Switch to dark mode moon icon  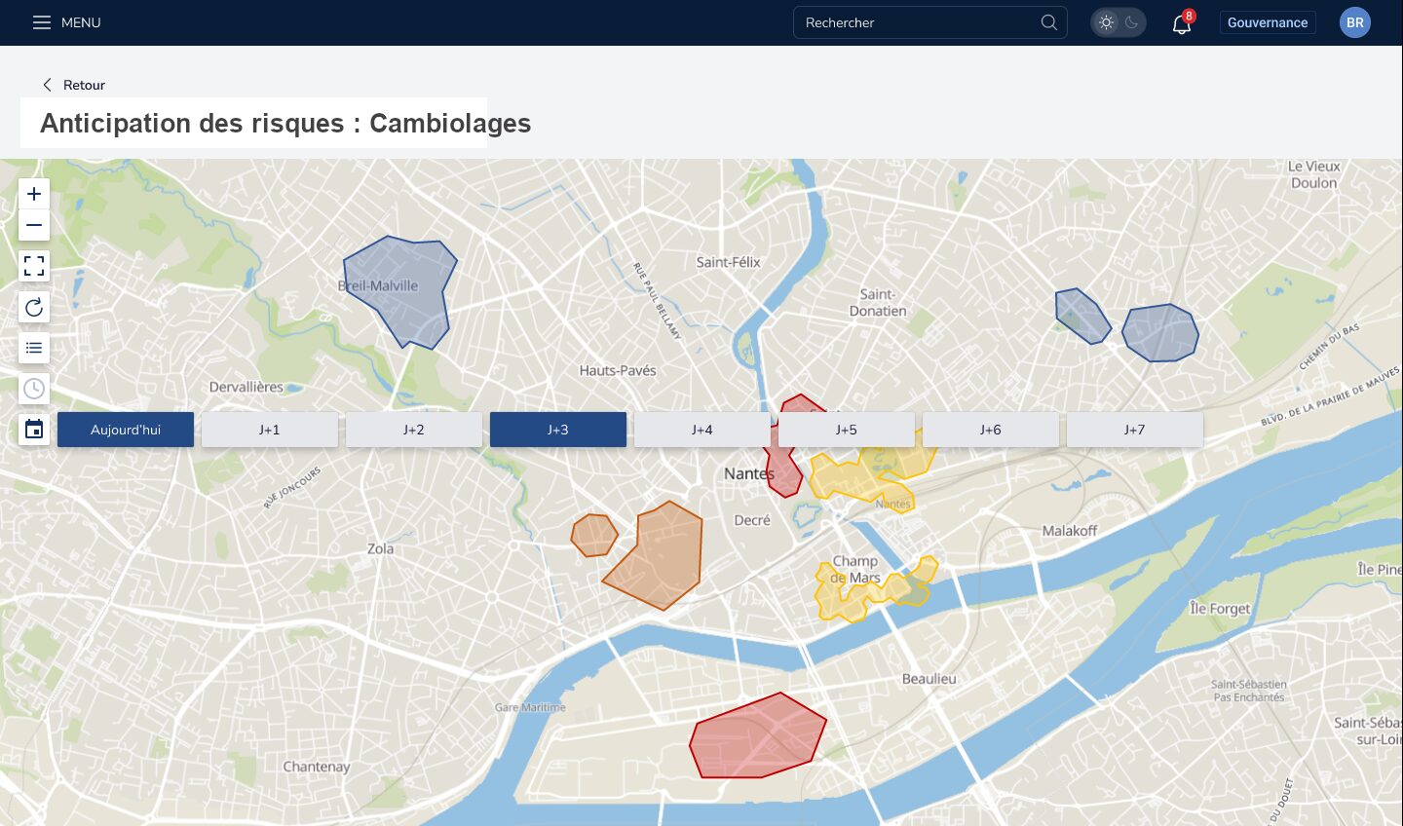click(x=1131, y=22)
